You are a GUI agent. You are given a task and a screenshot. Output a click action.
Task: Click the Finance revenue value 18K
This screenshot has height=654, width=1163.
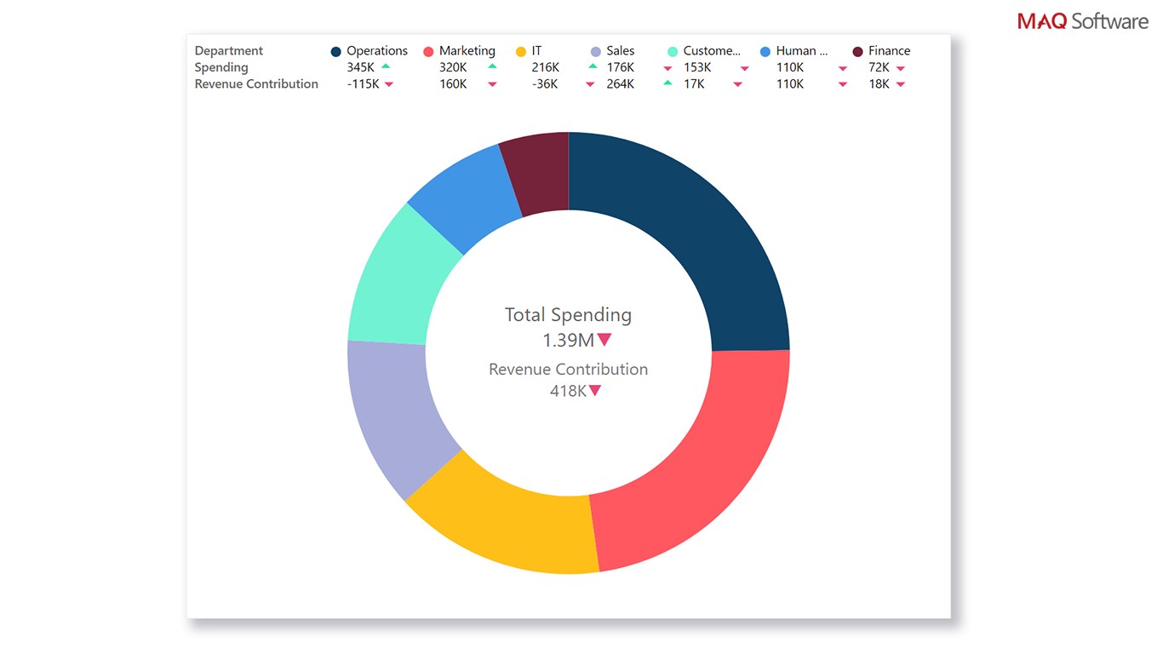[x=879, y=84]
